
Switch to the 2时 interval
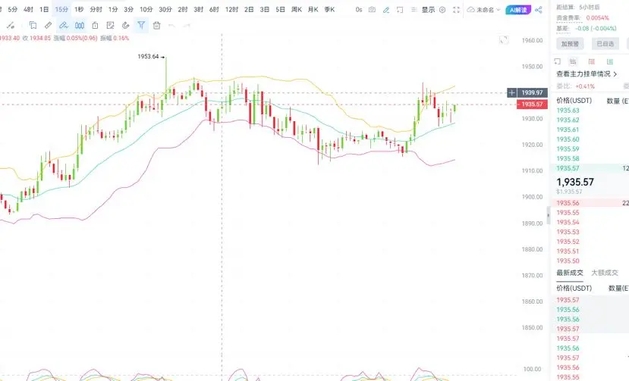point(183,9)
